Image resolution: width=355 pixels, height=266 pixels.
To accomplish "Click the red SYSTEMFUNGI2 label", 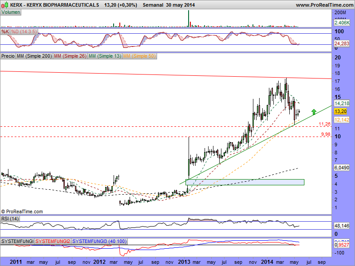I will pyautogui.click(x=53, y=241).
